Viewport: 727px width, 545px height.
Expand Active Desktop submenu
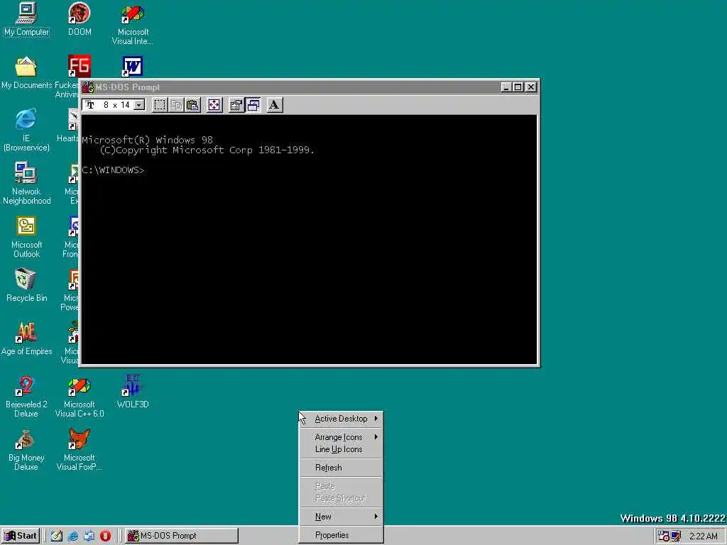pos(341,419)
